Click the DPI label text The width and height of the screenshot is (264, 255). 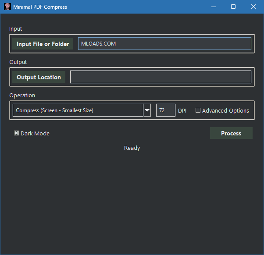[182, 111]
